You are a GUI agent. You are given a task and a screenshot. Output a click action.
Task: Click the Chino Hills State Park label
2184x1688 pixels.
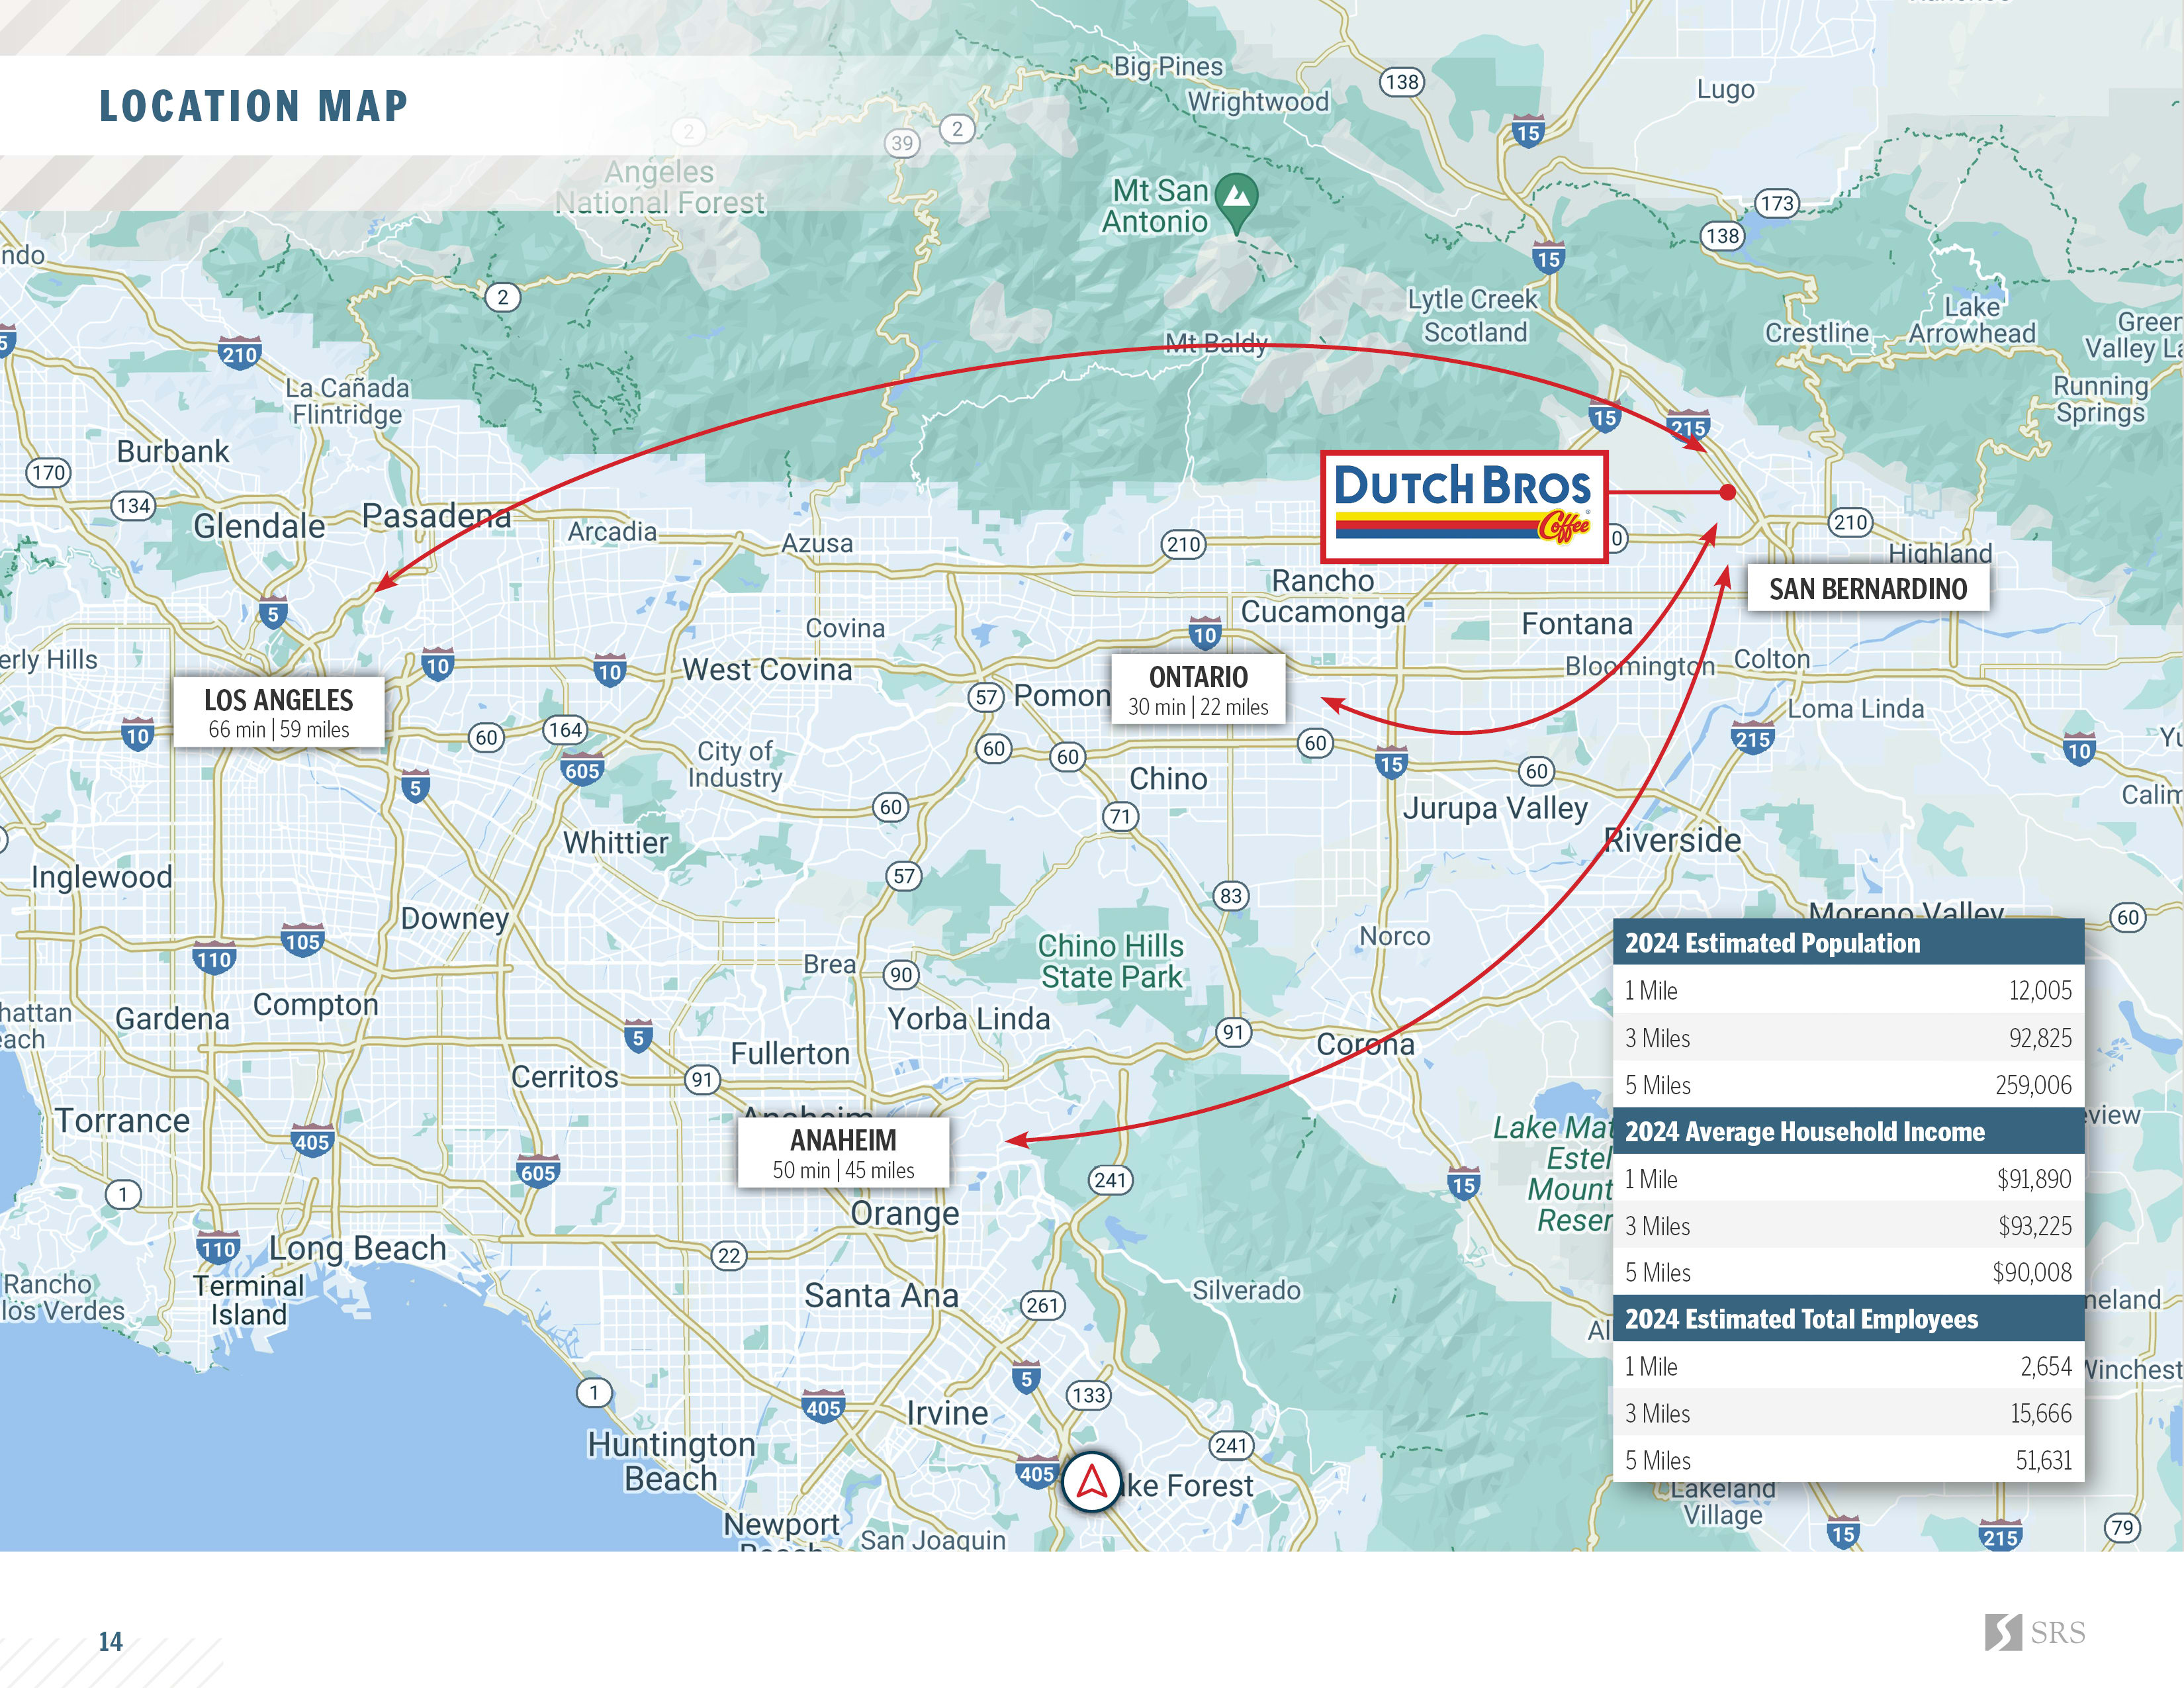[x=1111, y=961]
